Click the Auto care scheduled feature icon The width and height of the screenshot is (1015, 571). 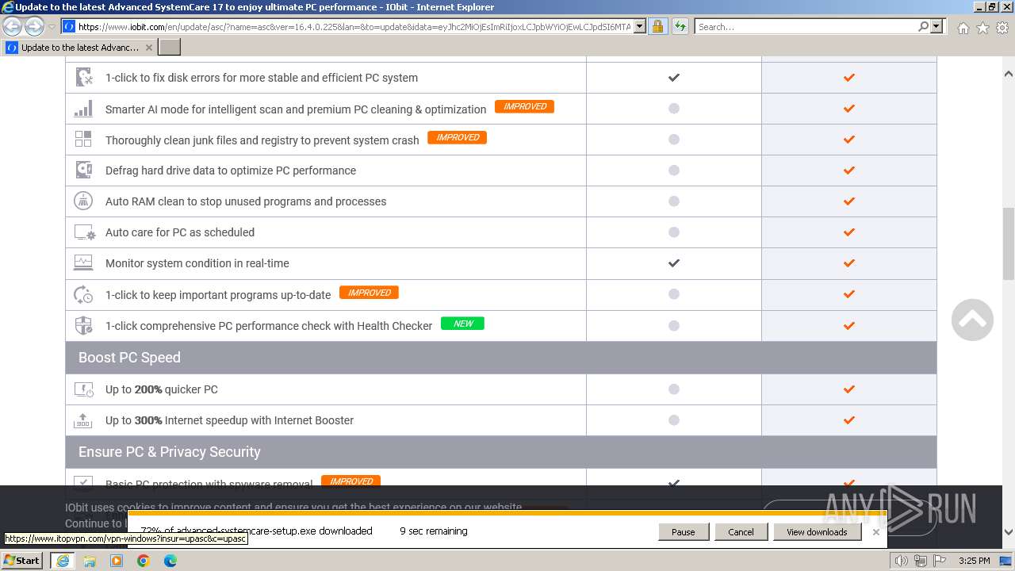tap(84, 232)
